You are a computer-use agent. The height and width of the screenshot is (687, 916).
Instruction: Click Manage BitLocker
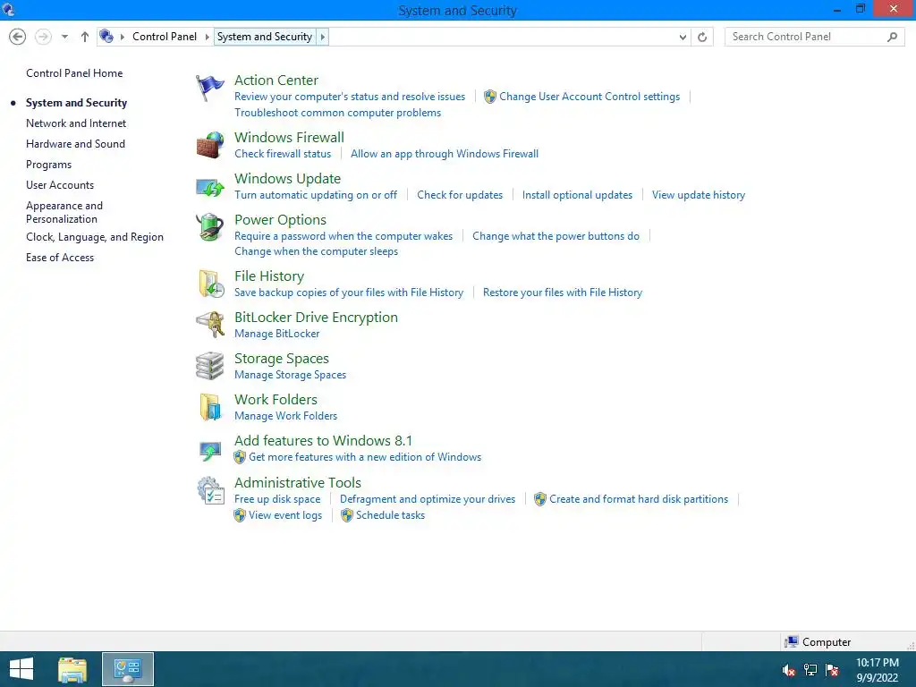(x=277, y=334)
